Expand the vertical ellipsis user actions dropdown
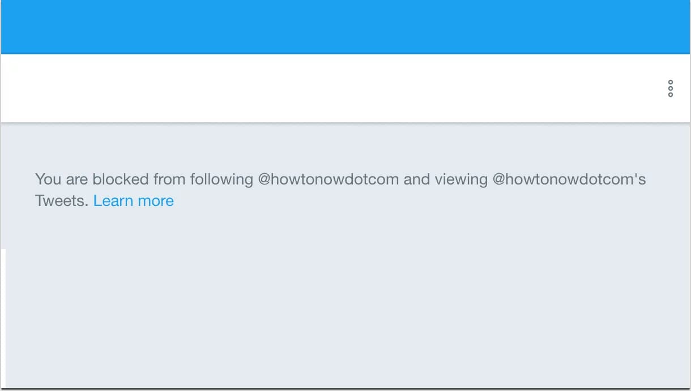The height and width of the screenshot is (391, 691). point(670,89)
